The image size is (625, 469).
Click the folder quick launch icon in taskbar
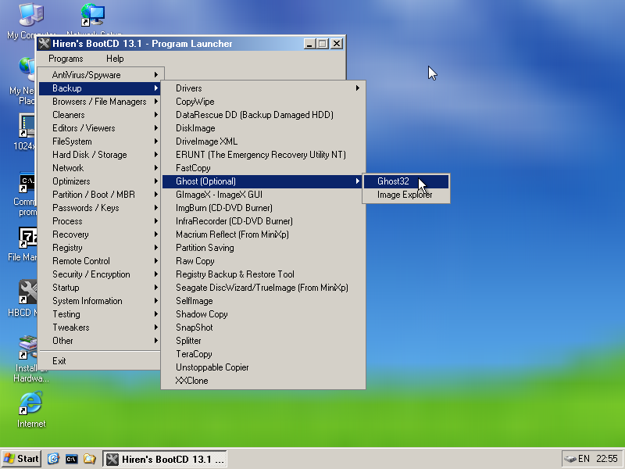tap(90, 459)
